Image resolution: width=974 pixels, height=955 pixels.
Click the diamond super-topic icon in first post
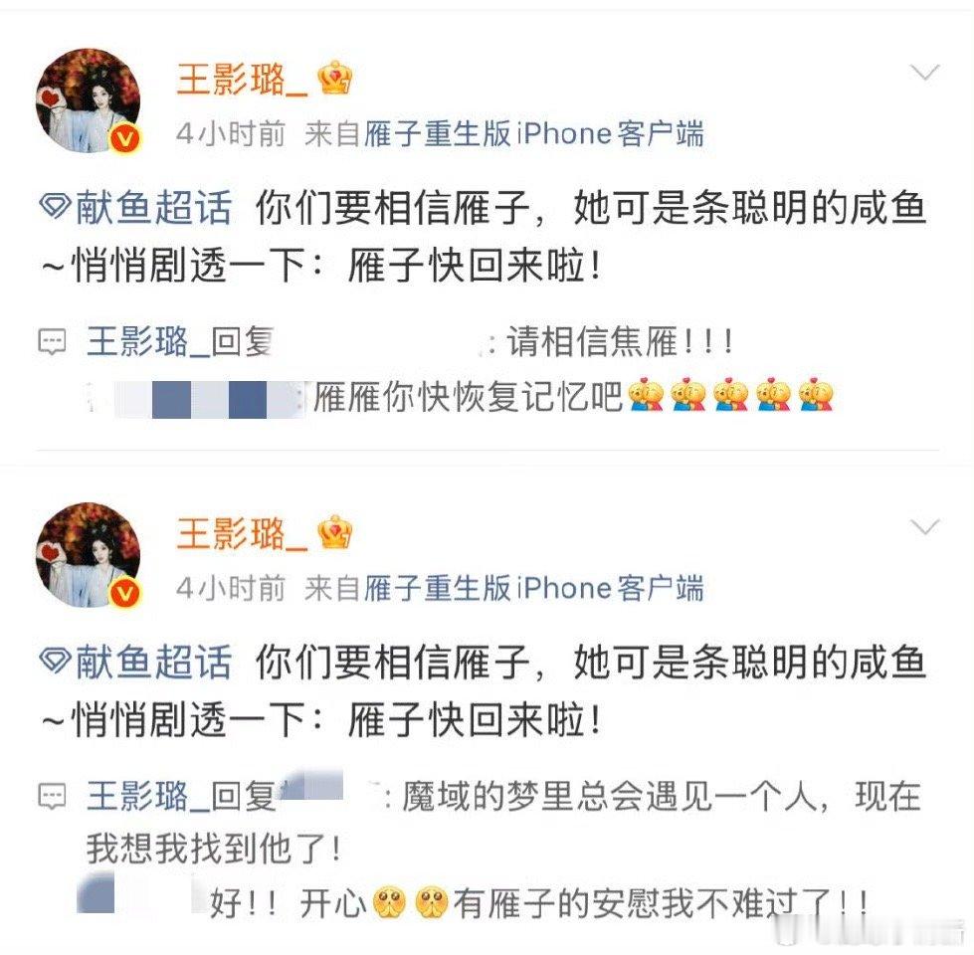(55, 206)
